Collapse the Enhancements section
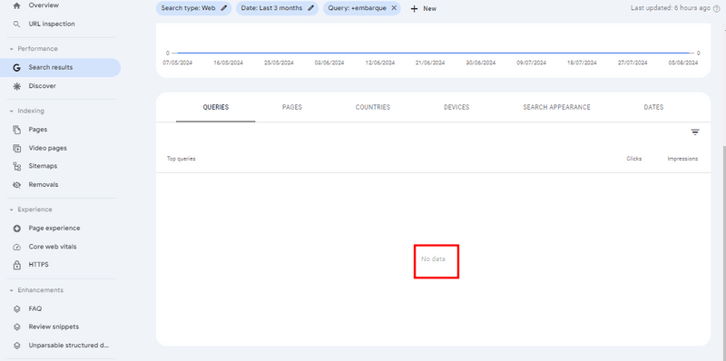Screen dimensions: 726x361 pos(12,290)
